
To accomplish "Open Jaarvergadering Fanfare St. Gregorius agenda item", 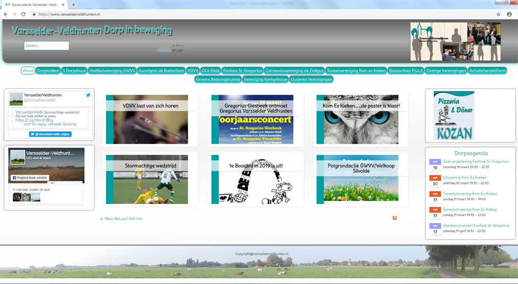I will (x=475, y=161).
